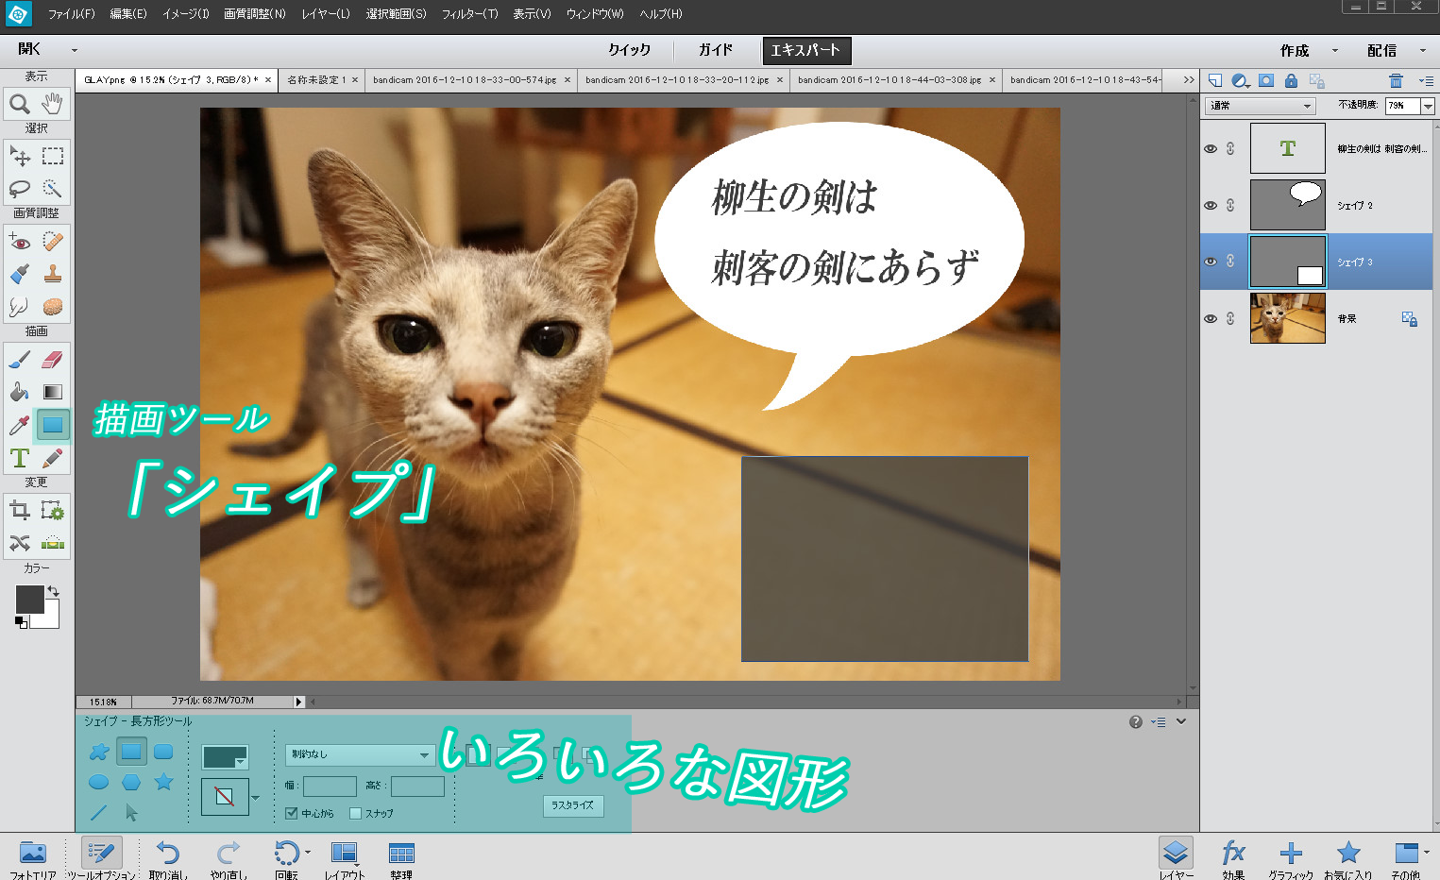Toggle the 中心から checkbox
This screenshot has height=880, width=1440.
(x=292, y=813)
